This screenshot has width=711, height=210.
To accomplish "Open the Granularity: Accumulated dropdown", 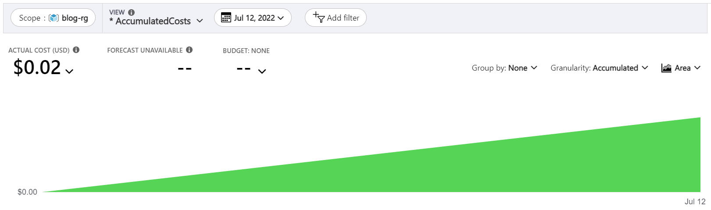I will tap(599, 68).
